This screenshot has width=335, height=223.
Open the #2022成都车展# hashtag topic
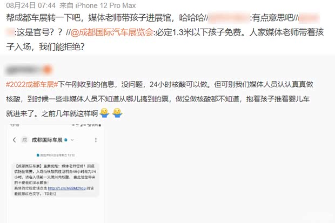click(32, 84)
